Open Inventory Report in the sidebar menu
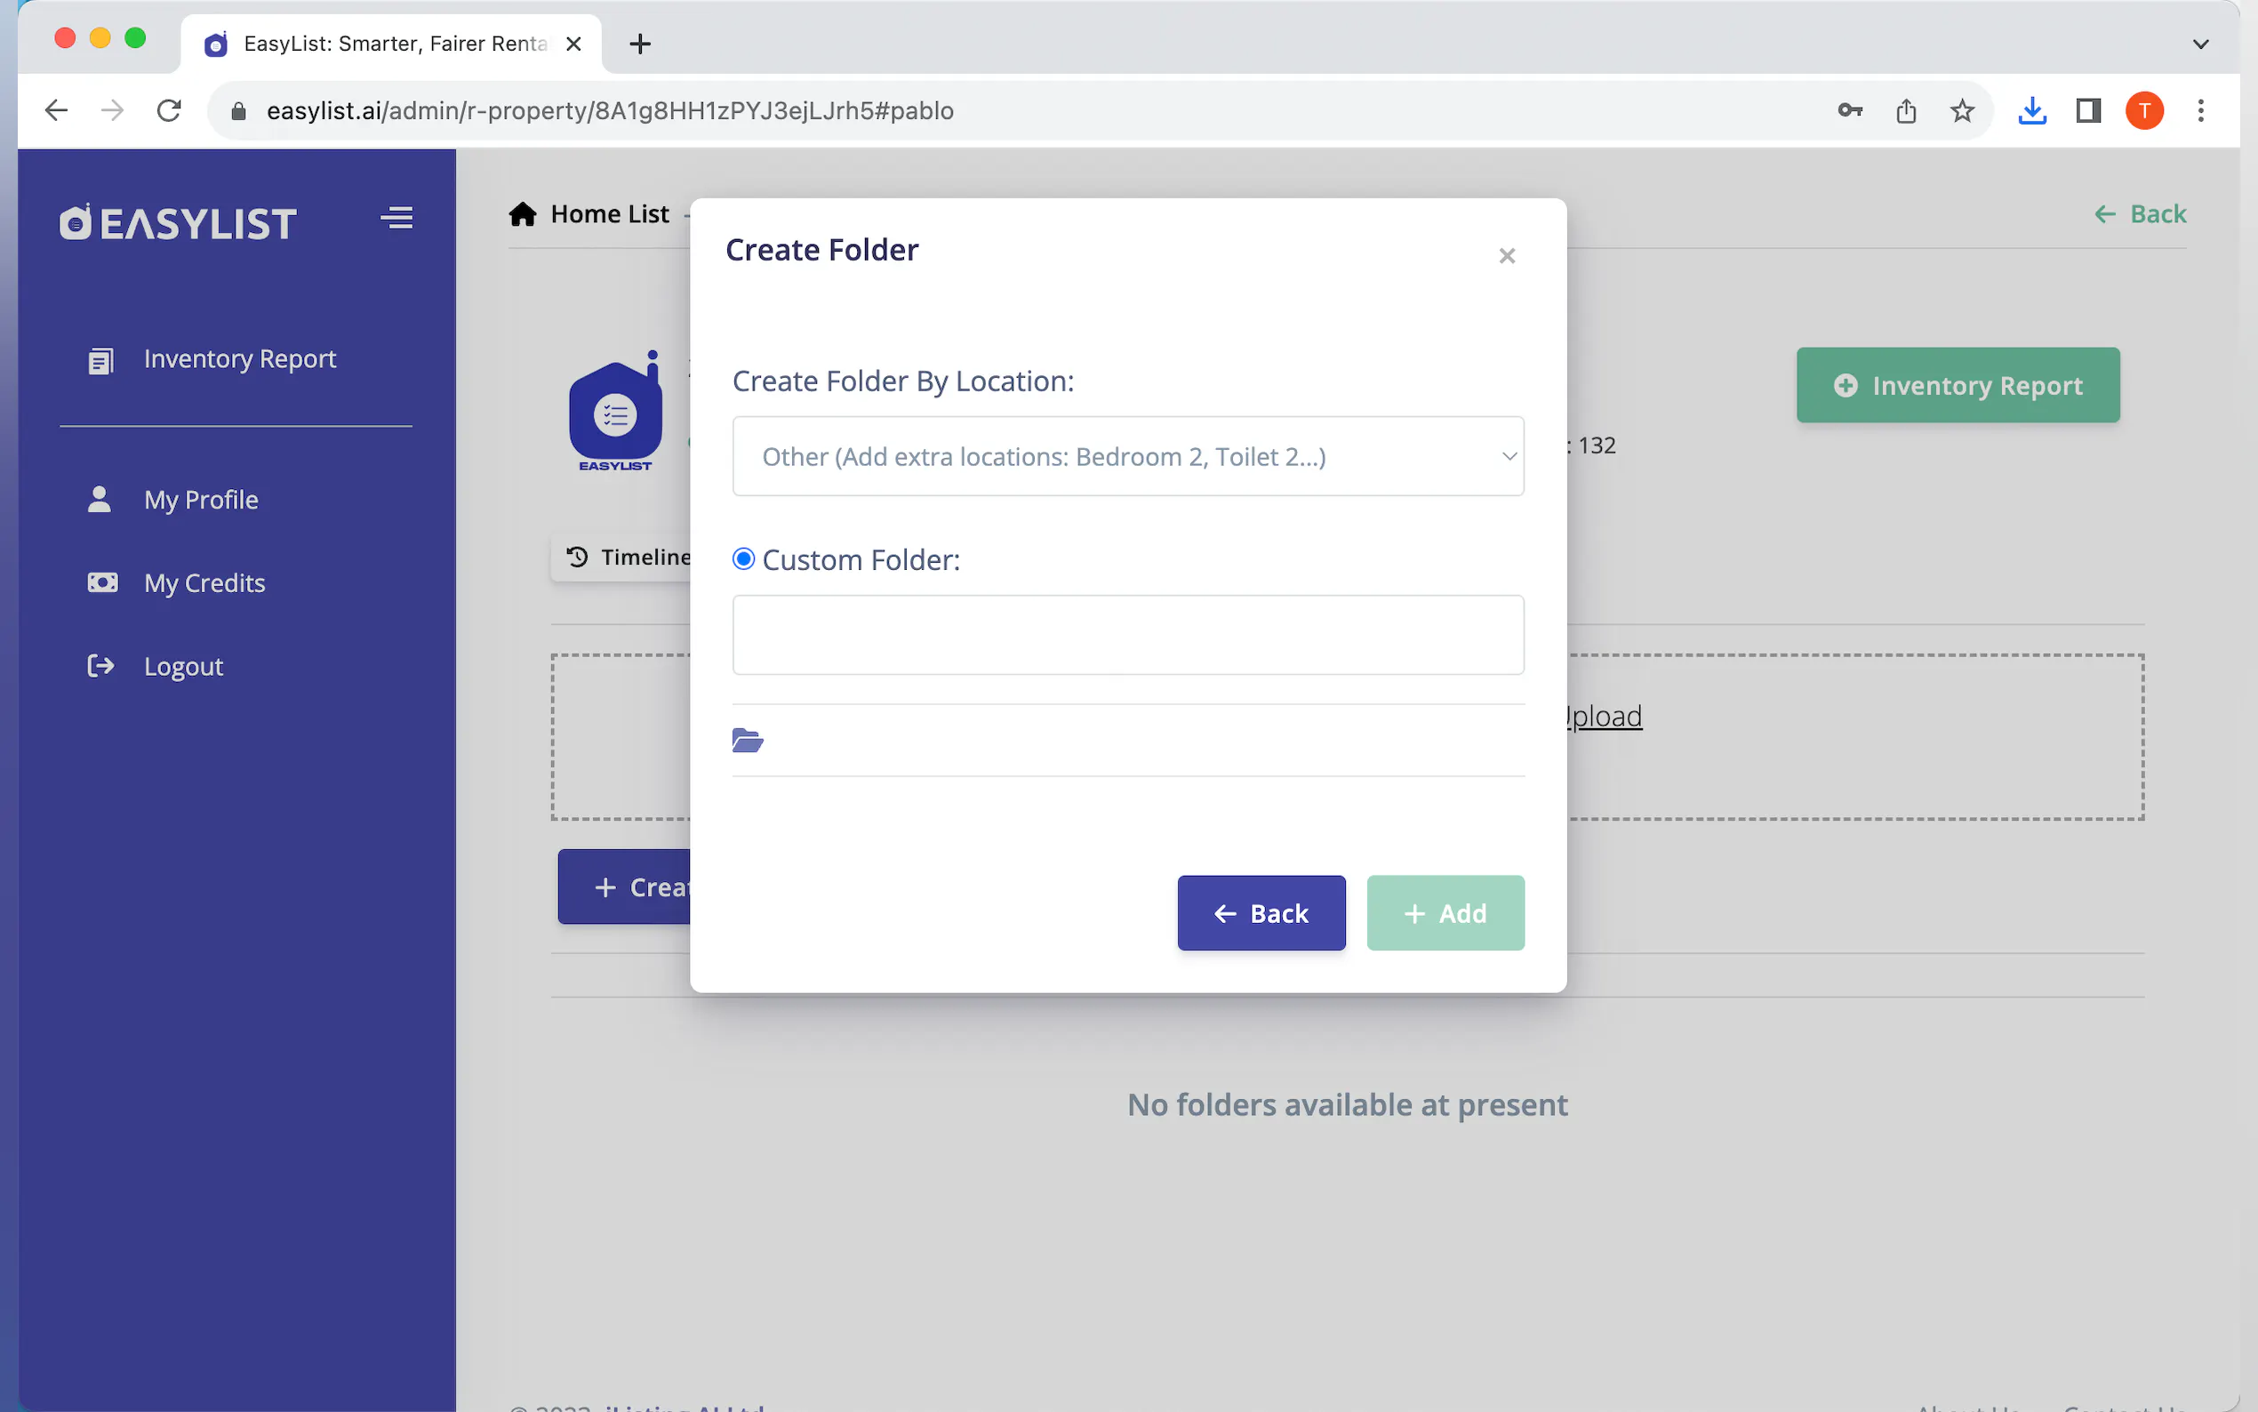This screenshot has height=1412, width=2258. 240,358
